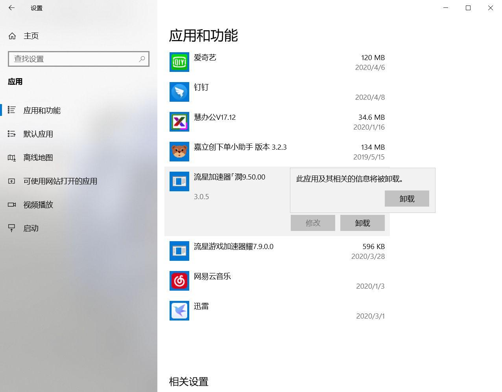Click the iQIYI app icon
Screen dimensions: 502x392
click(179, 62)
